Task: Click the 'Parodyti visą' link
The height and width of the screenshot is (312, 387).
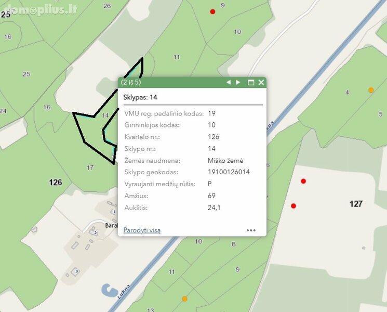Action: [x=142, y=230]
